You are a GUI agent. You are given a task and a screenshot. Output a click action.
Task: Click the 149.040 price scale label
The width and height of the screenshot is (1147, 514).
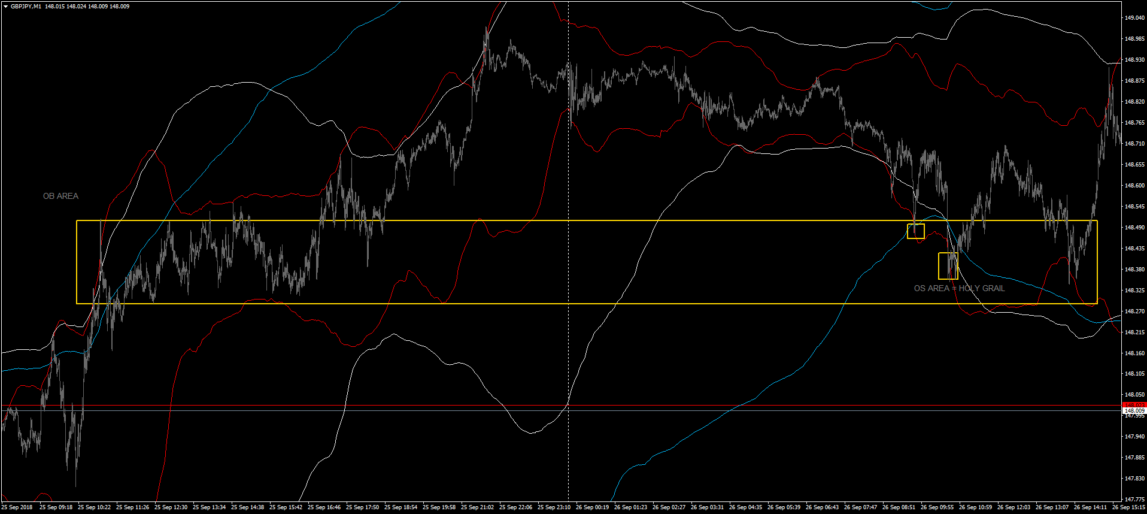click(x=1134, y=18)
